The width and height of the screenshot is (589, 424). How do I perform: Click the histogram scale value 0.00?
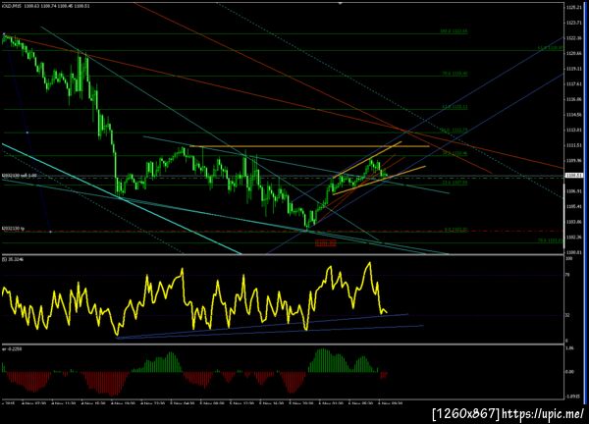(x=569, y=371)
